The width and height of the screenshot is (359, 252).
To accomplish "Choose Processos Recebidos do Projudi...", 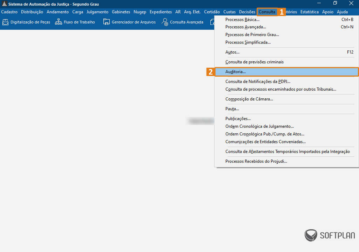I will 286,161.
